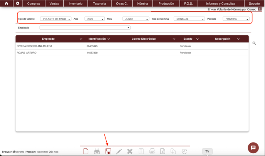
Task: Open the Soporte menu
Action: (254, 3)
